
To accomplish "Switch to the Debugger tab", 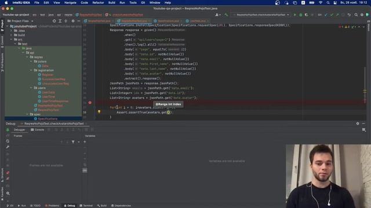I will pos(19,129).
